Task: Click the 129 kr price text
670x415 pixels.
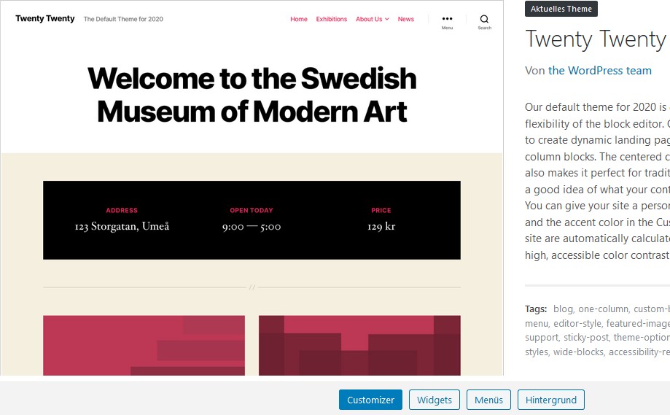Action: [381, 226]
